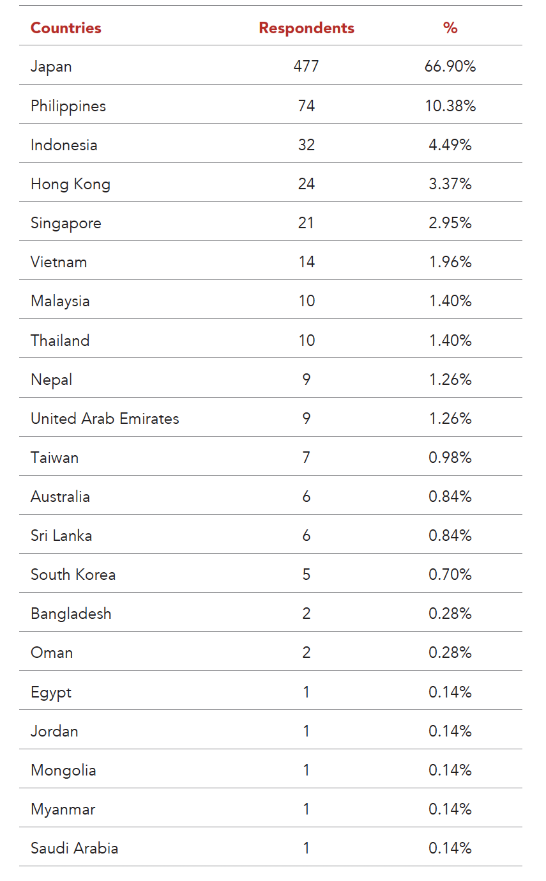546x881 pixels.
Task: Select the Indonesia row label
Action: 64,145
